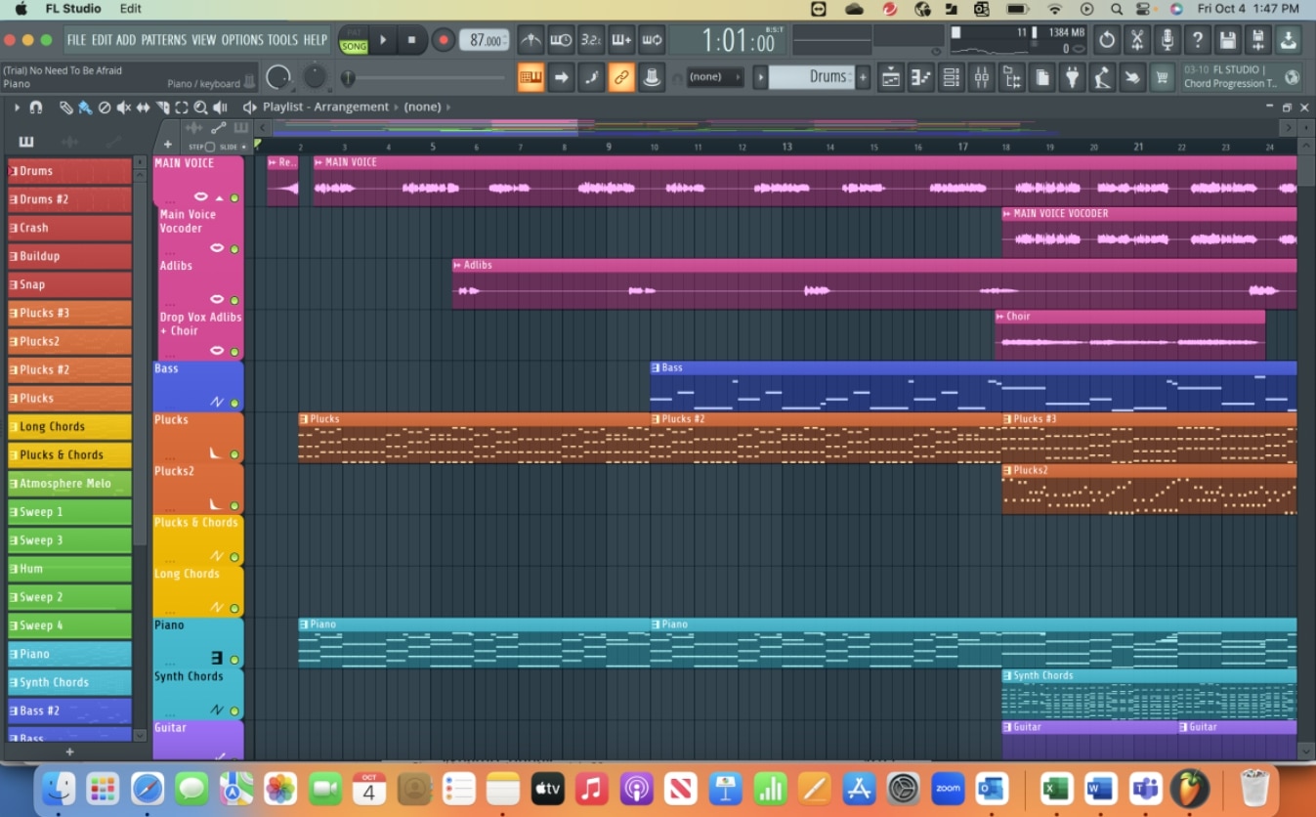Open the snap magnet settings
Screen dimensions: 1316x817
[35, 107]
